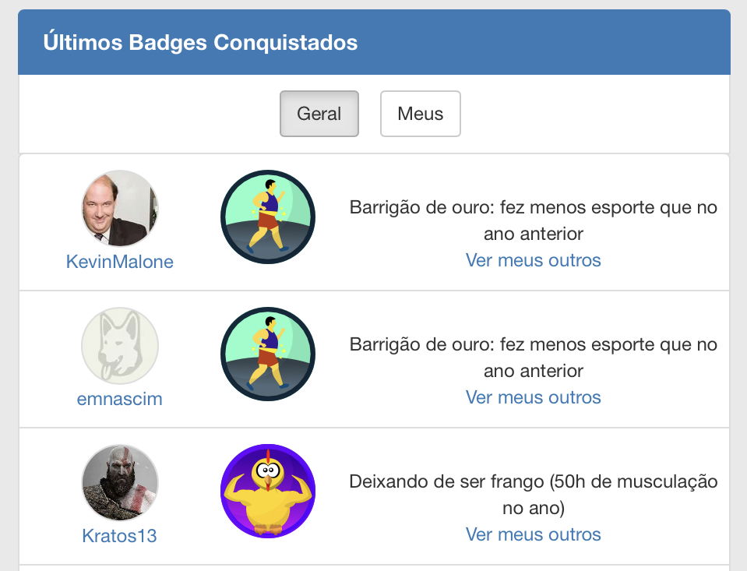Image resolution: width=747 pixels, height=571 pixels.
Task: Click emnascim's running man badge icon
Action: click(x=268, y=354)
